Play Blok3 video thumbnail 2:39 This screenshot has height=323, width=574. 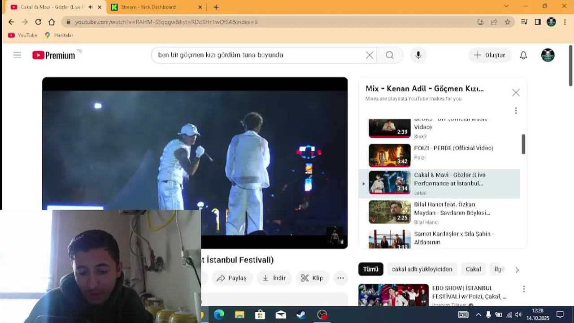pyautogui.click(x=390, y=128)
